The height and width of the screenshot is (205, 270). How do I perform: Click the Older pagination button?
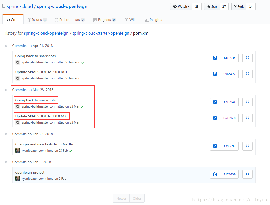click(x=137, y=198)
